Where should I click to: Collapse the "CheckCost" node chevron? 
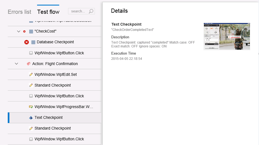[x=19, y=31]
